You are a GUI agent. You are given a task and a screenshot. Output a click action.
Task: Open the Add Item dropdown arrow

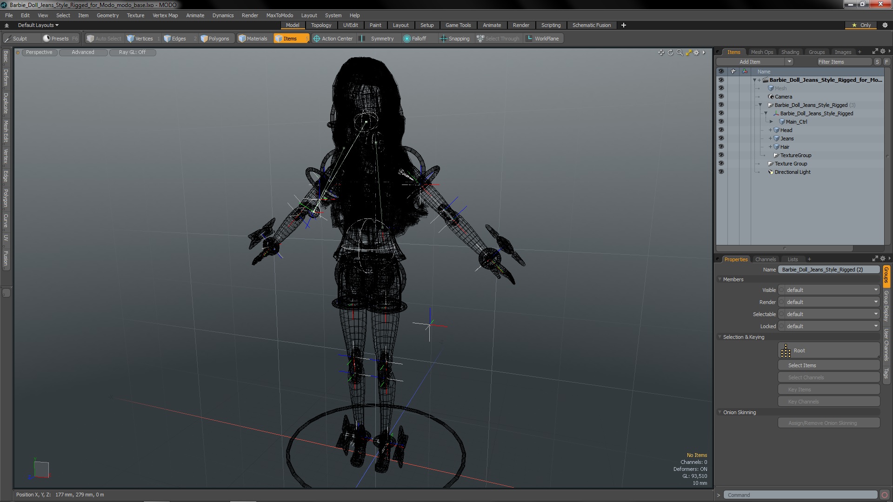(x=789, y=62)
